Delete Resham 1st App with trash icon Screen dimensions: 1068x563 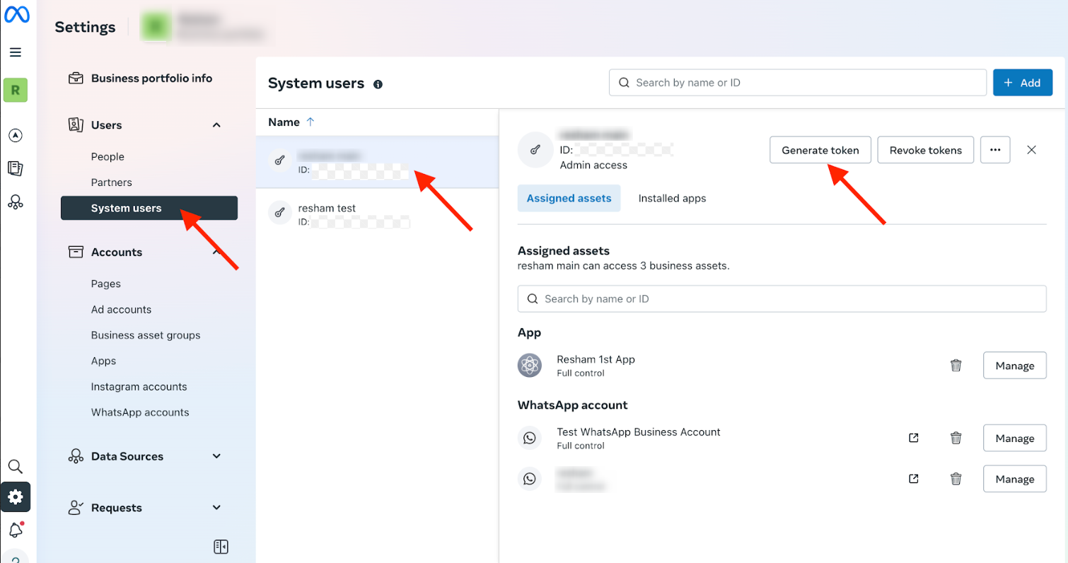956,366
